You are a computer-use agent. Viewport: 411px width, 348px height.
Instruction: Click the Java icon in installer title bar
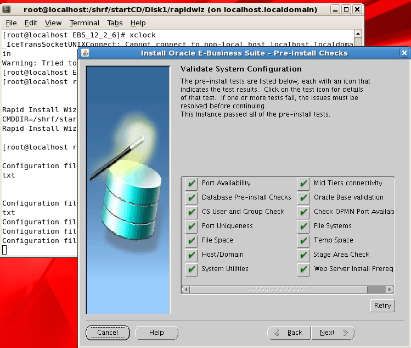pos(85,53)
